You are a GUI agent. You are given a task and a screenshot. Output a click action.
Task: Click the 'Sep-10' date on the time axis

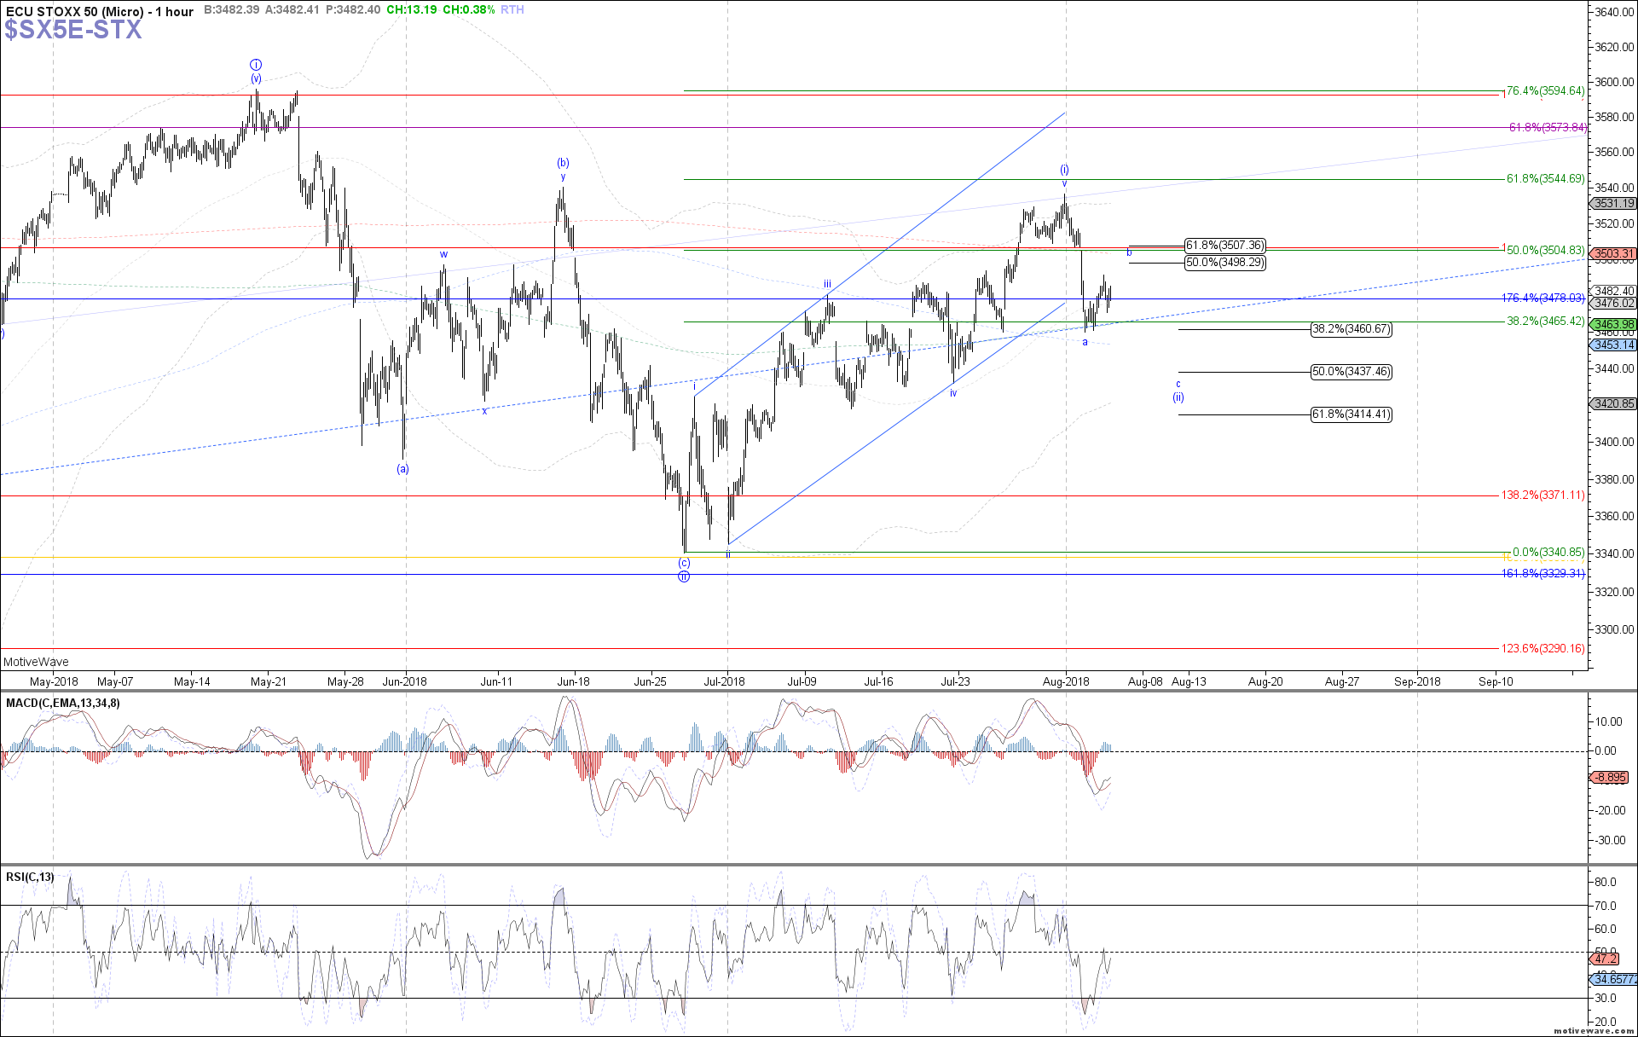[1496, 681]
